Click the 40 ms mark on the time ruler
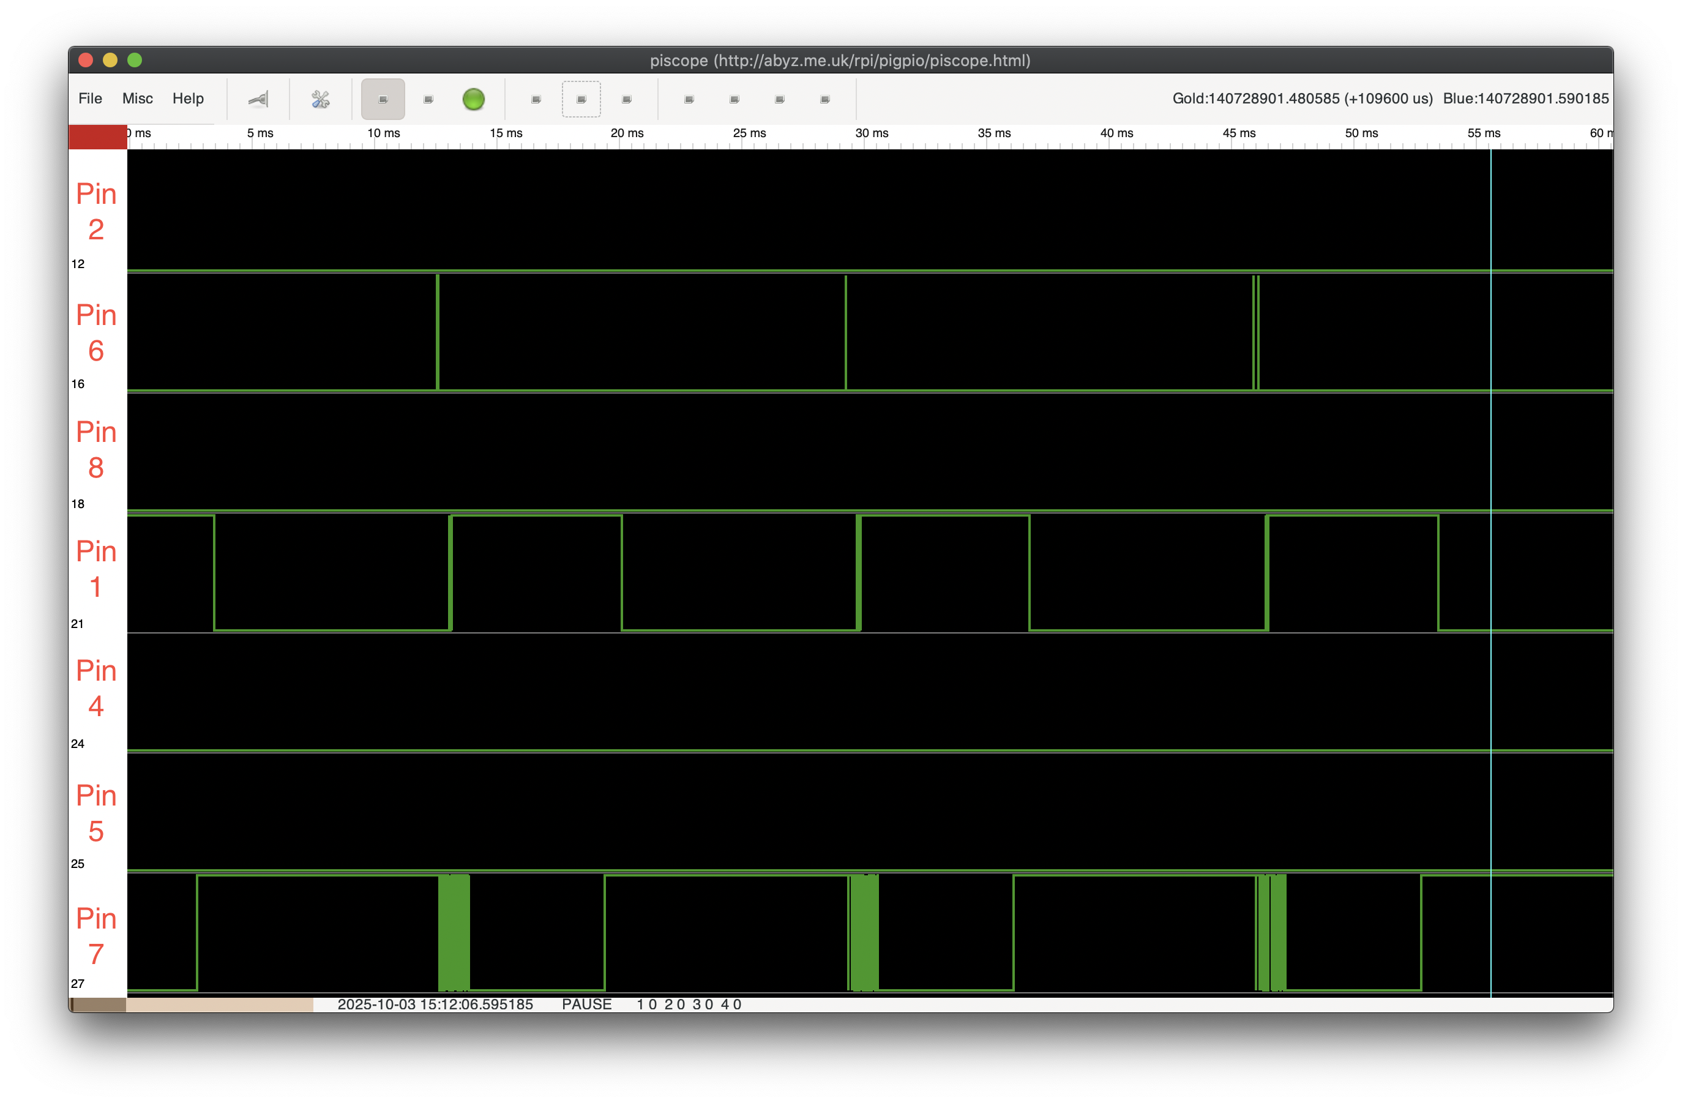This screenshot has height=1103, width=1682. click(x=1116, y=133)
